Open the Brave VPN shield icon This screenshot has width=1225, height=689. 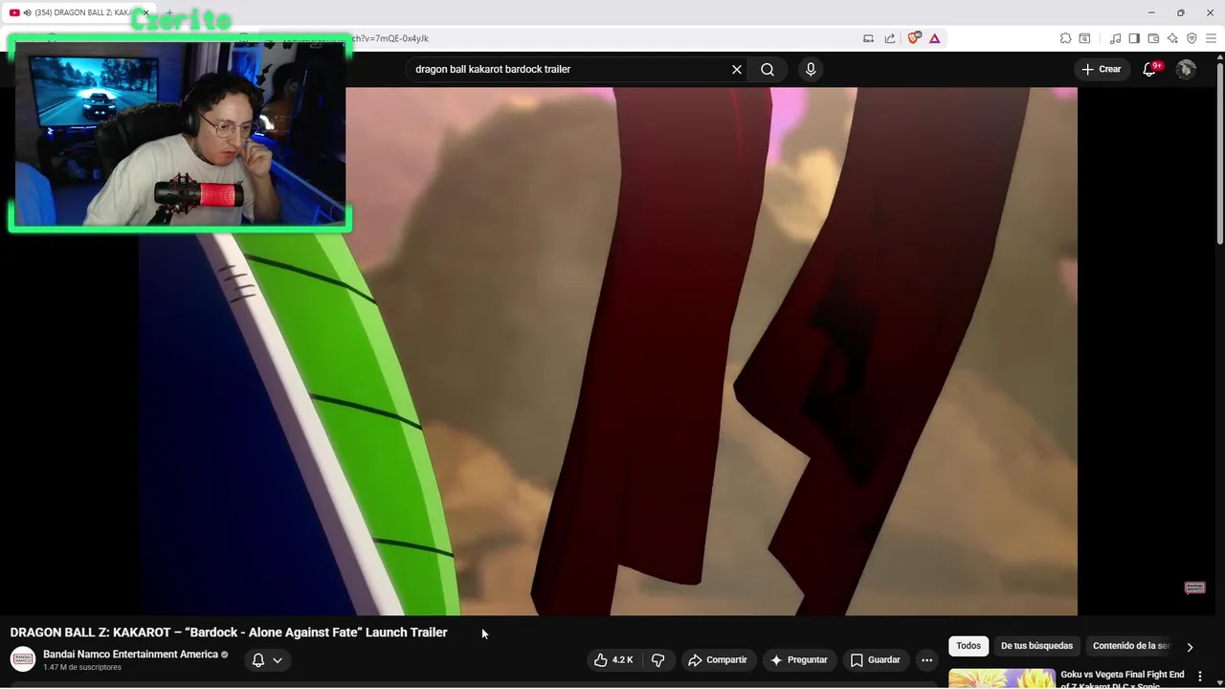click(1192, 38)
